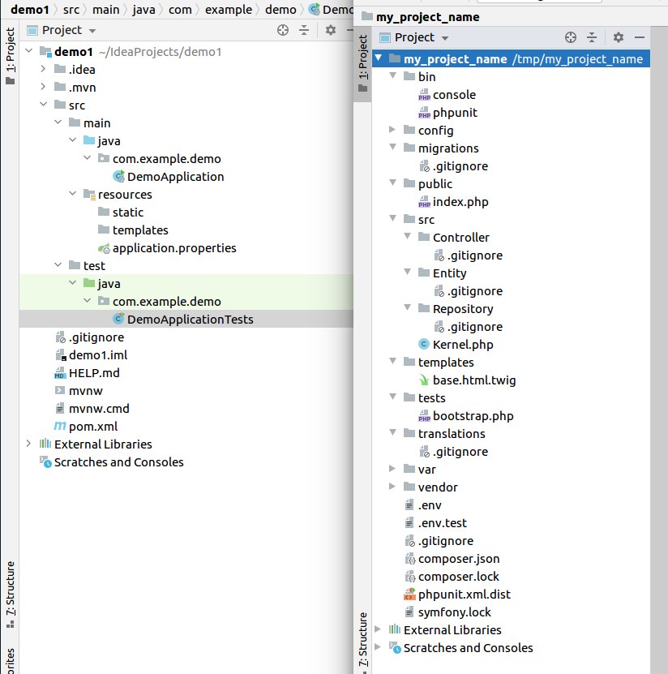Screen dimensions: 668x674
Task: Select .gitignore under Repository folder
Action: coord(468,327)
